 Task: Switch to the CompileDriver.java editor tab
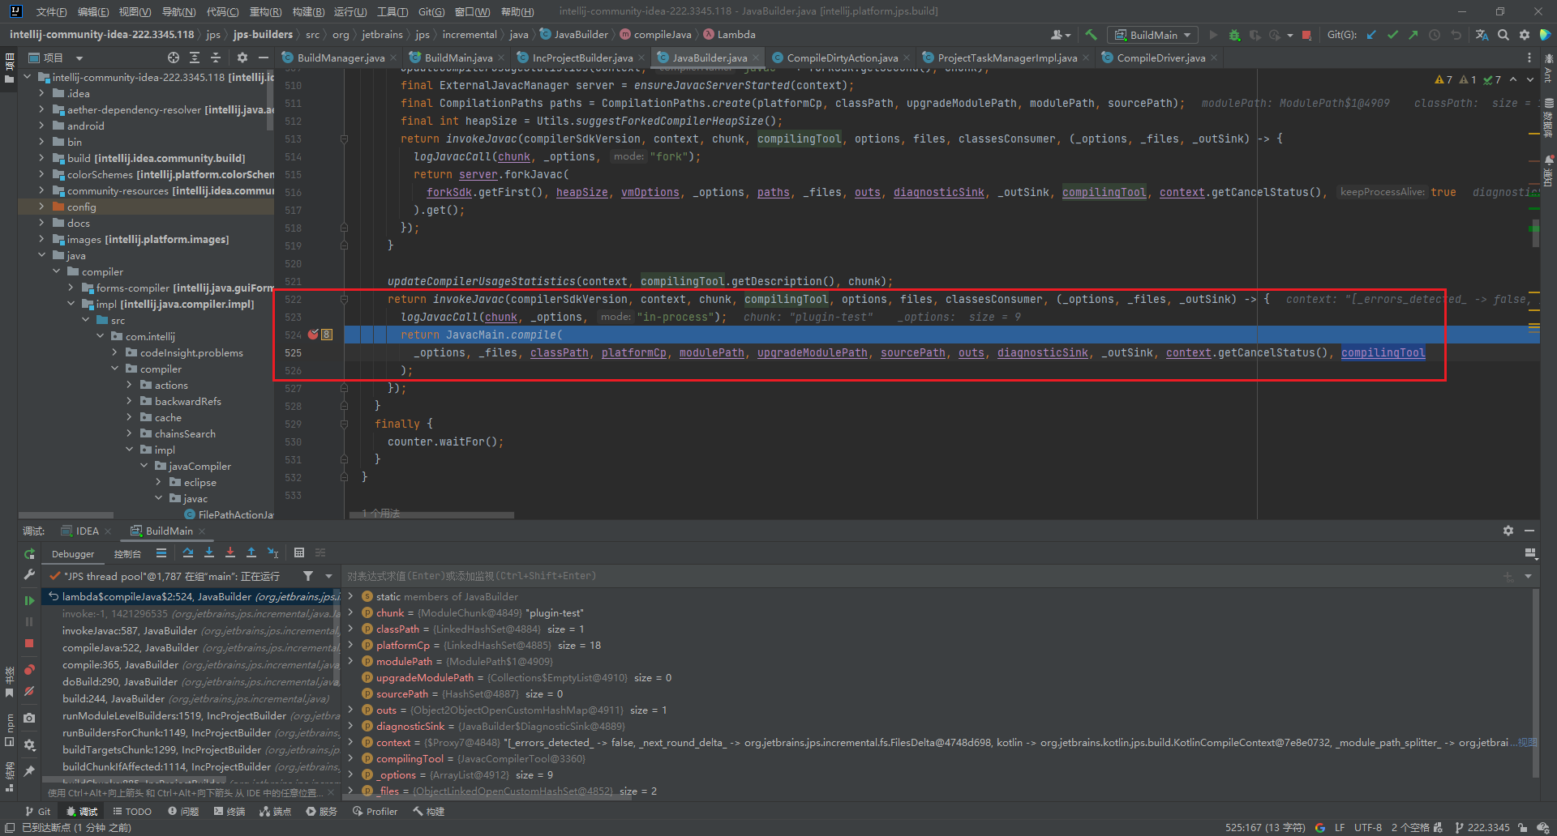coord(1160,58)
